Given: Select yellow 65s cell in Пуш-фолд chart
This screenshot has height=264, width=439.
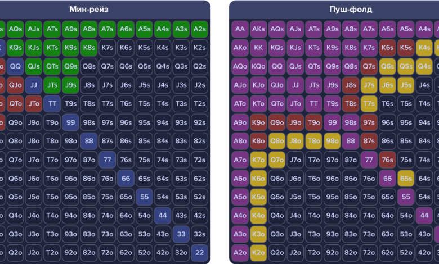Looking at the screenshot, I should [x=405, y=177].
